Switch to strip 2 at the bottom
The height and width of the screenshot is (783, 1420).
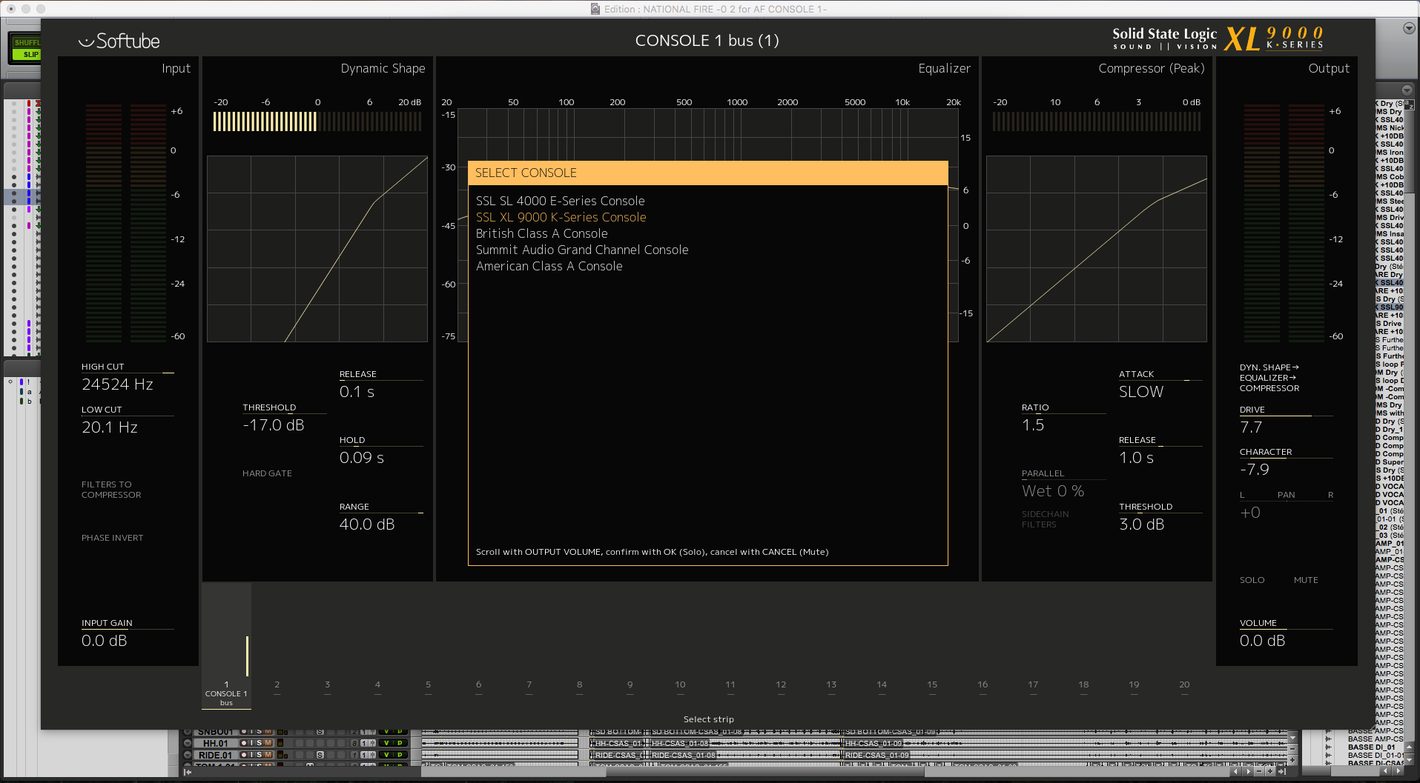[x=277, y=684]
